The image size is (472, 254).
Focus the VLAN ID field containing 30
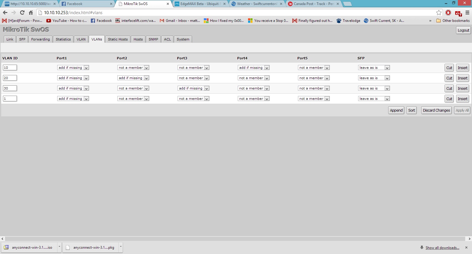[10, 88]
